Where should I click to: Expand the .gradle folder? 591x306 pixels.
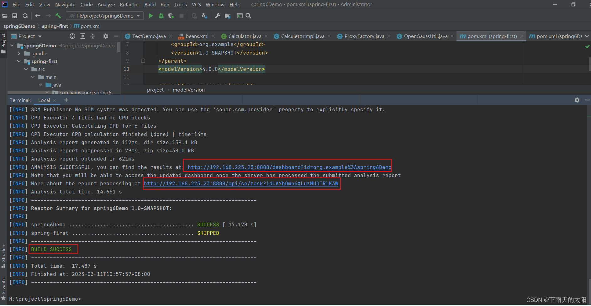pyautogui.click(x=19, y=53)
